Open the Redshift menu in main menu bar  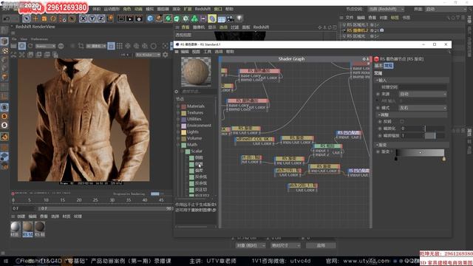pyautogui.click(x=203, y=9)
